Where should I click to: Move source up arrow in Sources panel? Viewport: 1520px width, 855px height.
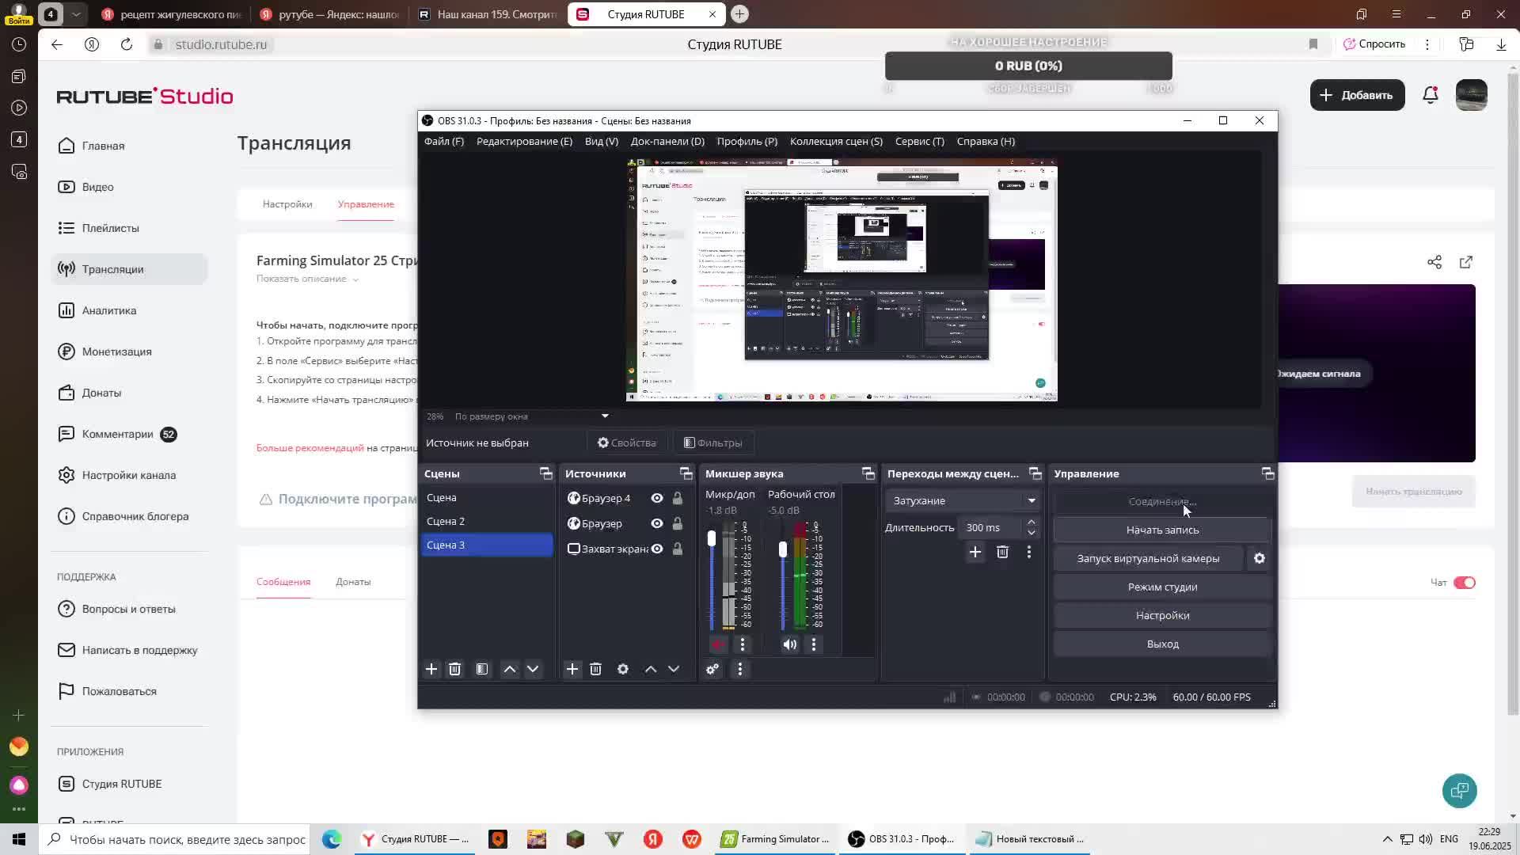[x=651, y=670]
